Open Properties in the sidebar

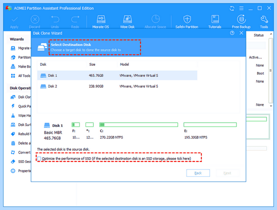(x=20, y=171)
